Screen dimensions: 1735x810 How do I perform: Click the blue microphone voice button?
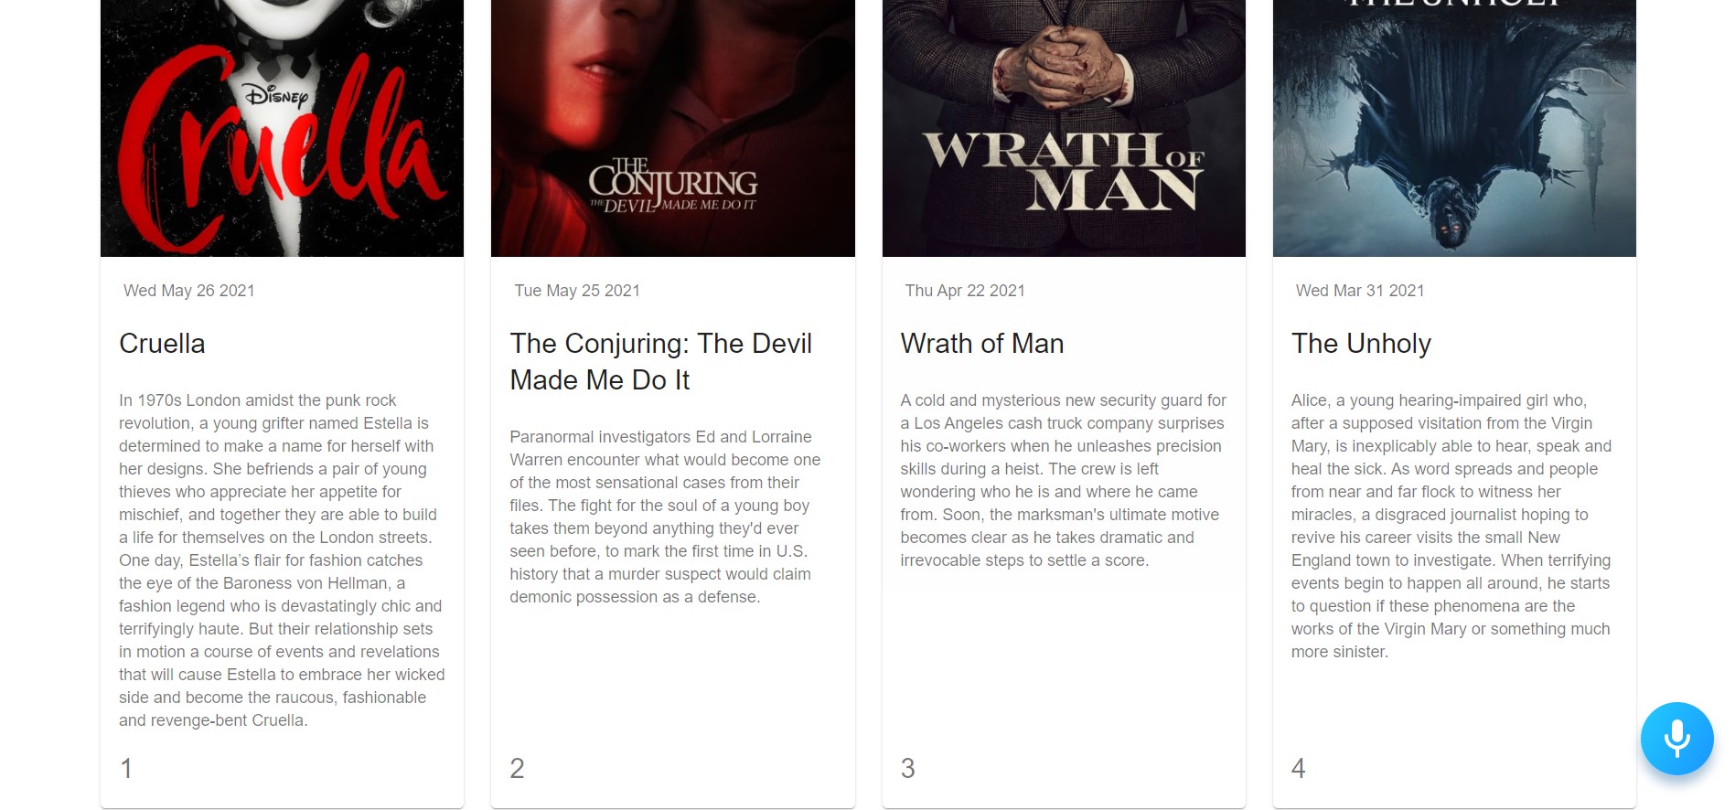[1676, 739]
